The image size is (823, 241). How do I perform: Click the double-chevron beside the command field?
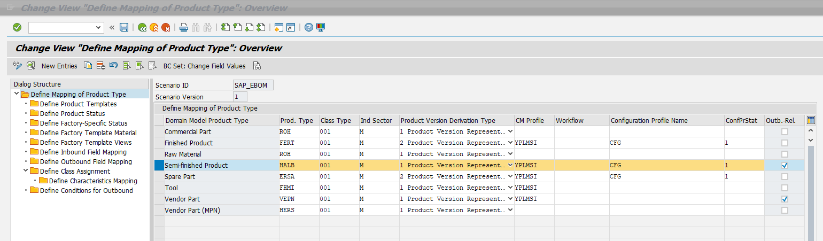tap(112, 27)
